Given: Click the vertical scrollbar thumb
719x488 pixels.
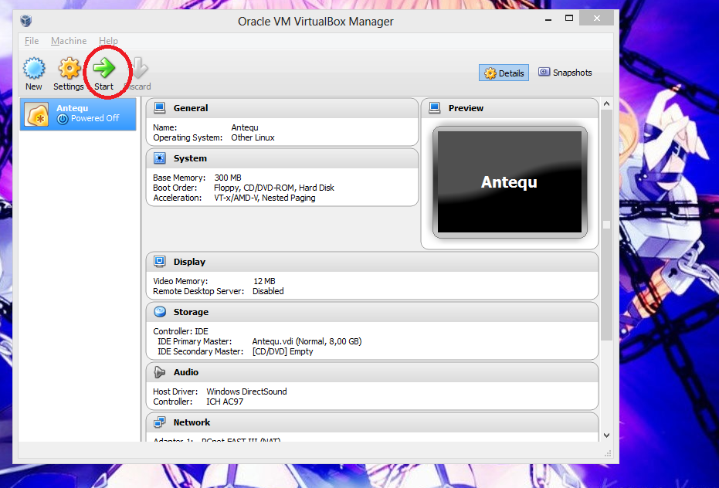Looking at the screenshot, I should [607, 225].
